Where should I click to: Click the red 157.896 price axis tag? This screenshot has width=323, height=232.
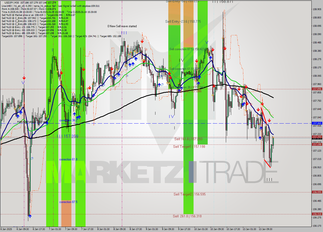coord(317,89)
